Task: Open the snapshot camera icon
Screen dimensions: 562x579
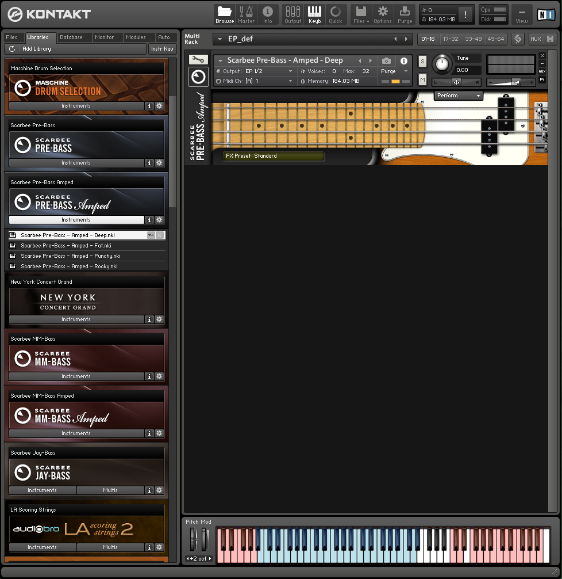Action: [386, 61]
